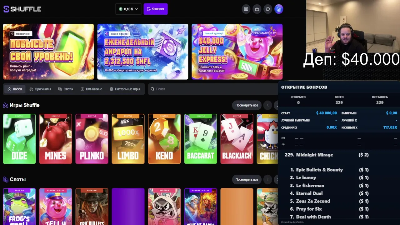Screen dimensions: 400x225
Task: Click previous arrow in Игры Shuffle row
Action: [267, 105]
